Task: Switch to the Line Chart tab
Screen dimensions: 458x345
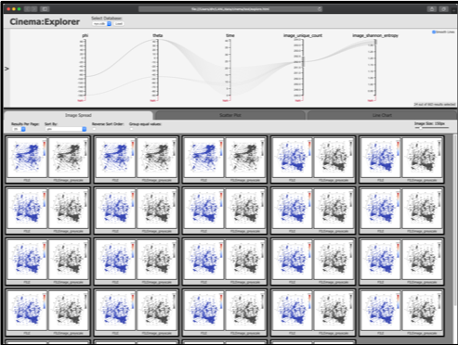Action: (x=382, y=115)
